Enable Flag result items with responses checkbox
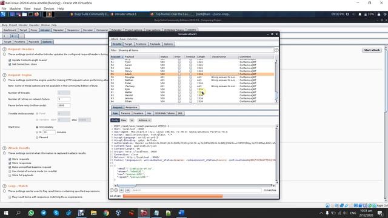Image resolution: width=388 pixels, height=218 pixels. point(10,197)
